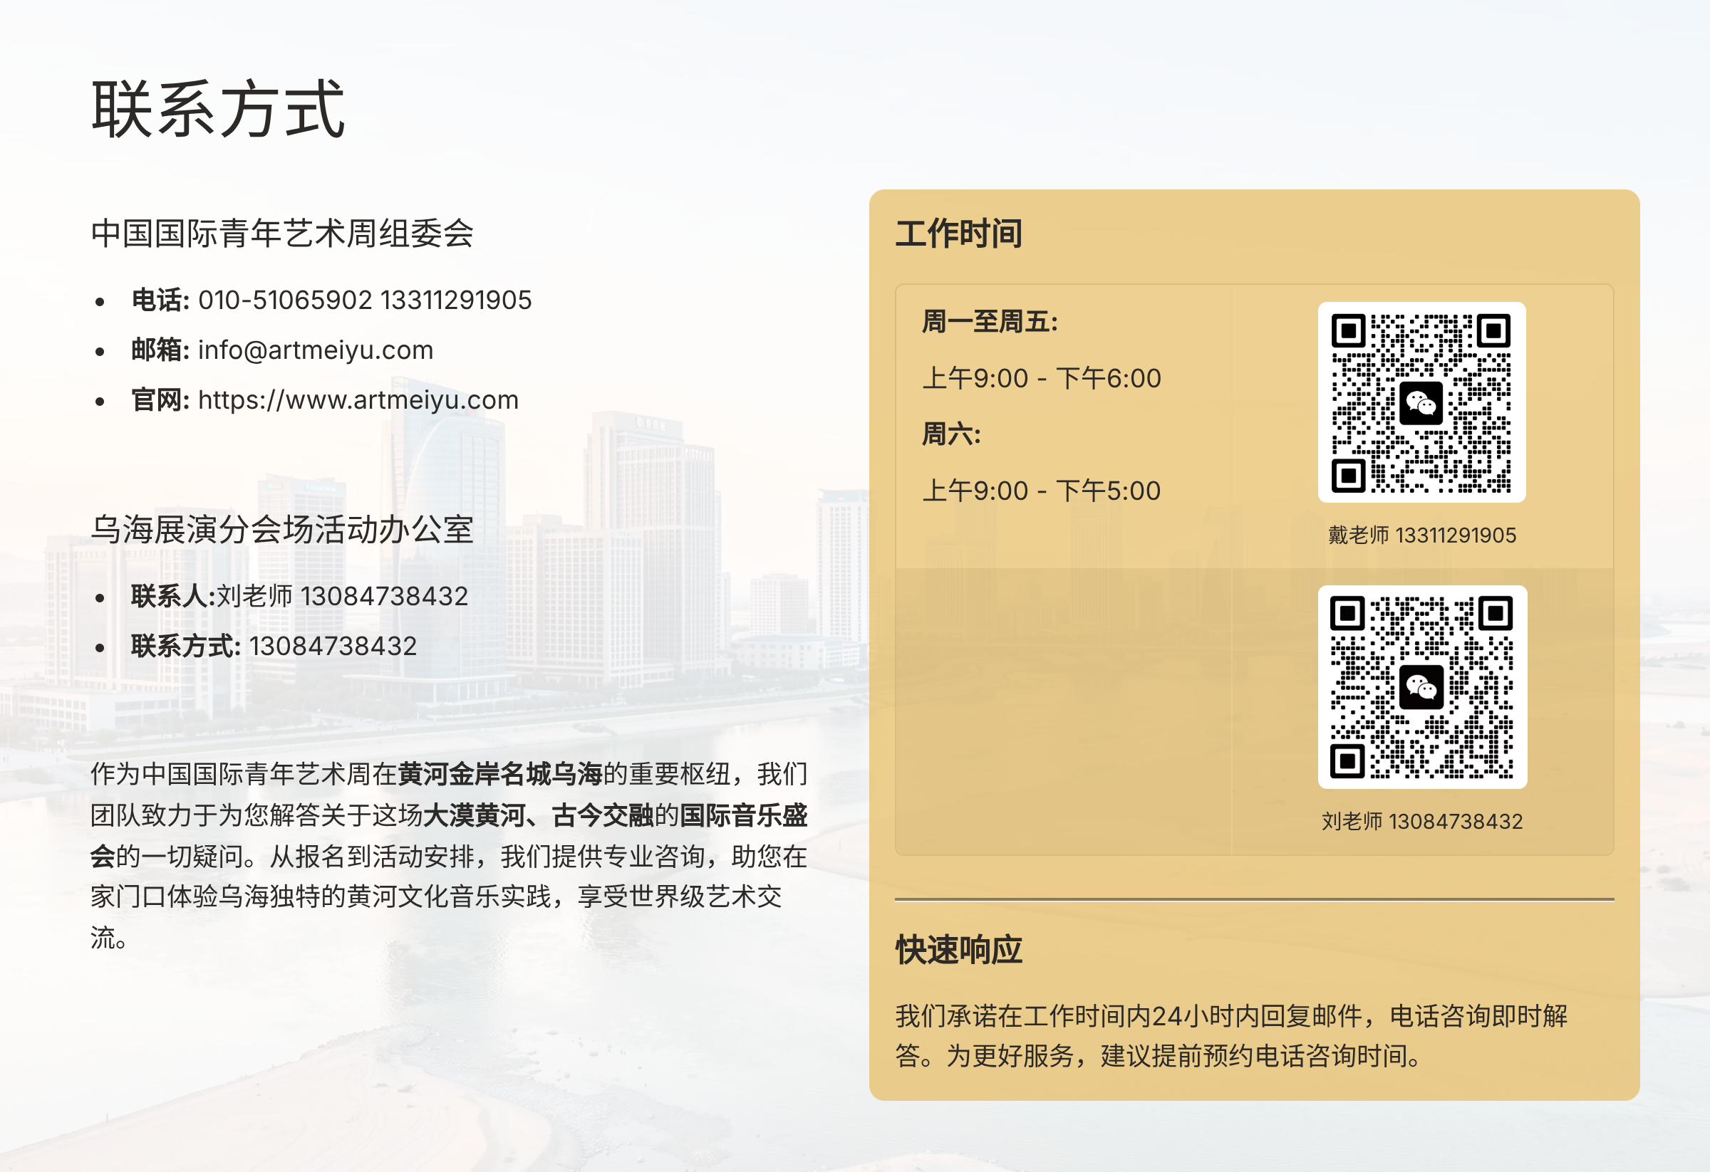The image size is (1710, 1172).
Task: Click the 乌海展演分会场活动办公室 heading
Action: pos(282,529)
